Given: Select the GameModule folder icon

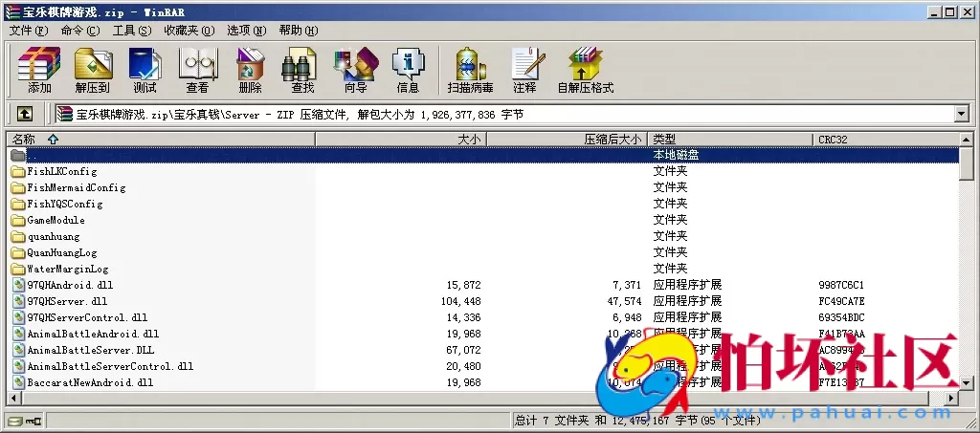Looking at the screenshot, I should (18, 220).
